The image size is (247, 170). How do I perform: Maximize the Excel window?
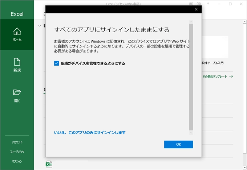(230, 4)
